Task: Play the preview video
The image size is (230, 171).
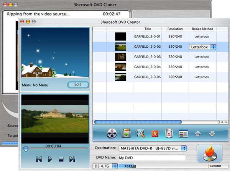Action: (50, 159)
